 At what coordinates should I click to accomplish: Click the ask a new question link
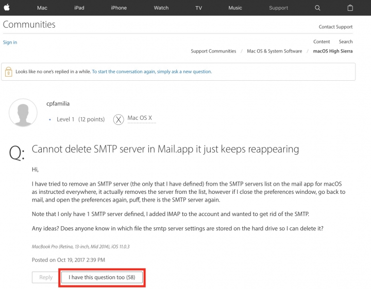point(152,71)
